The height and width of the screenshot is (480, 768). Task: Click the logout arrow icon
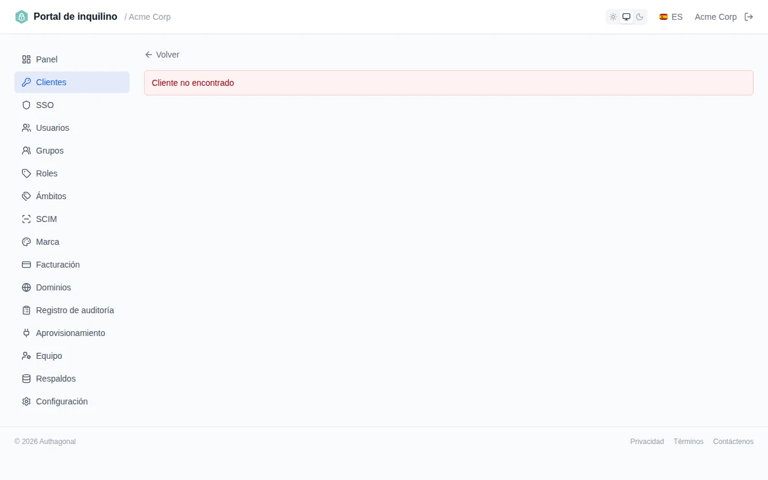pos(749,17)
